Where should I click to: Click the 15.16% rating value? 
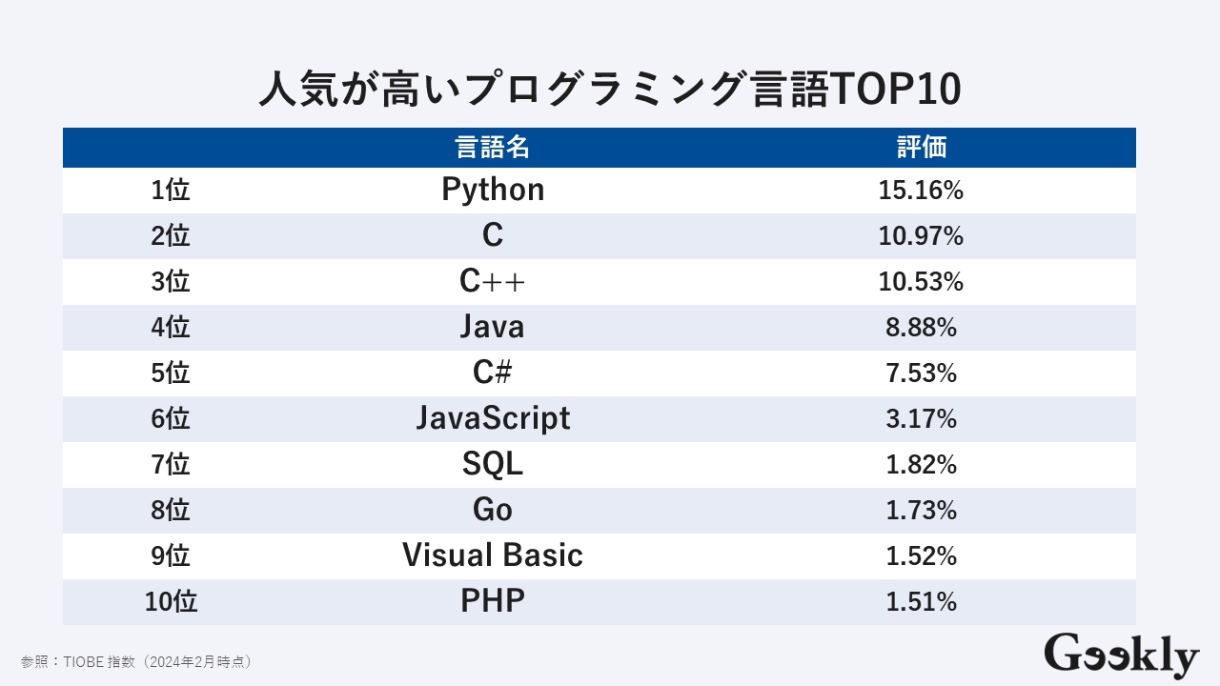[x=921, y=191]
